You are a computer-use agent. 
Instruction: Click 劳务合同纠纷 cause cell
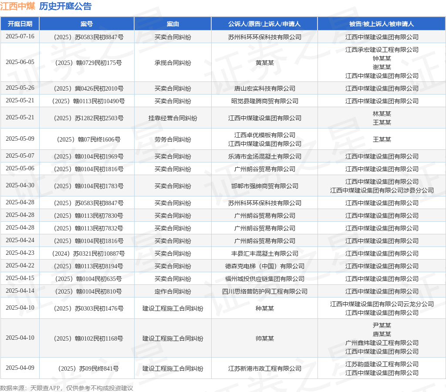172,139
